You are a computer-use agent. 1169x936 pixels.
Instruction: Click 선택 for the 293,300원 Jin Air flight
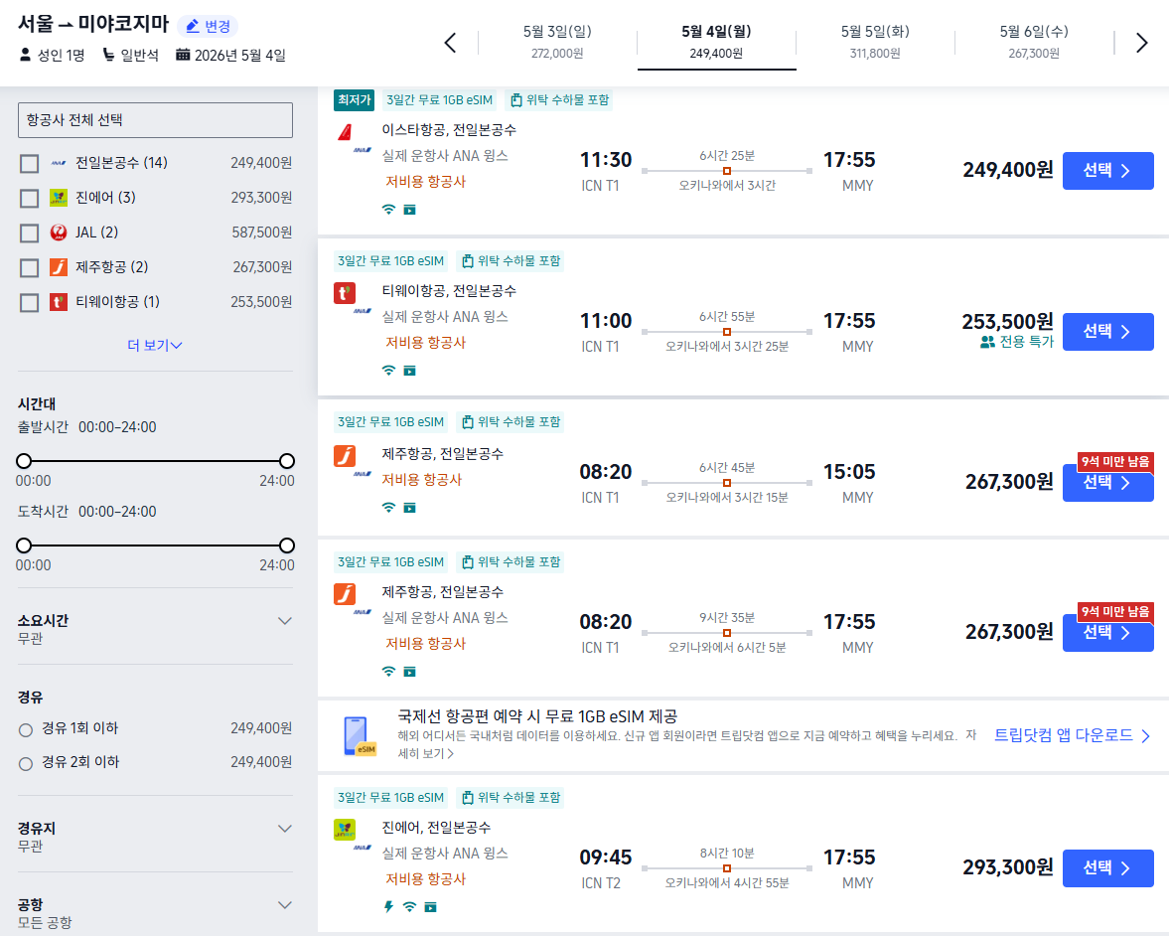(x=1107, y=868)
